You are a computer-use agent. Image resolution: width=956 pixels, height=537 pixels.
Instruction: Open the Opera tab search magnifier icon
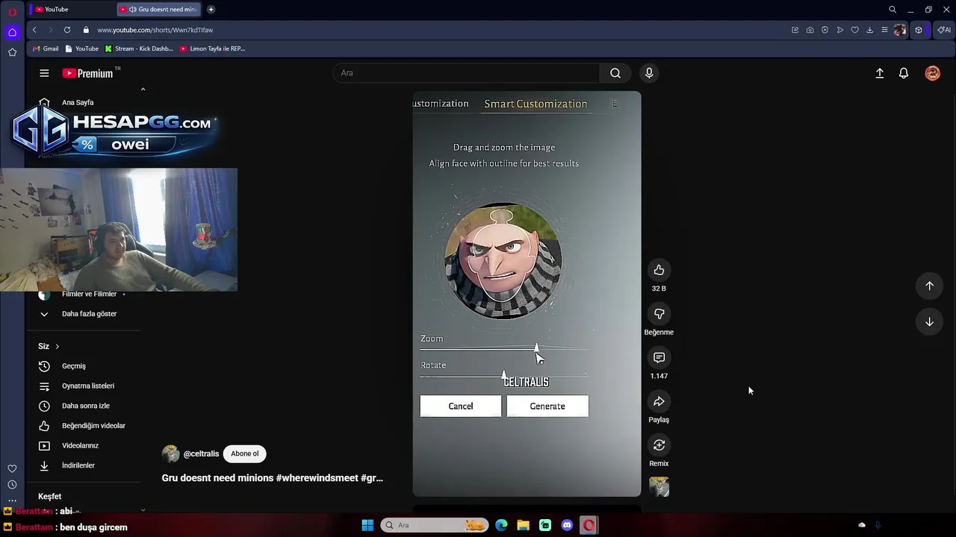click(892, 10)
